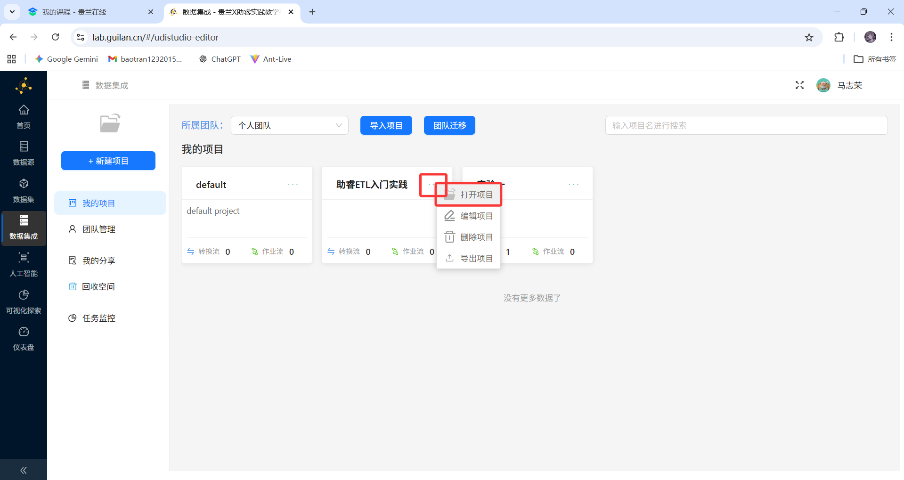Close the 我的课程 browser tab
The width and height of the screenshot is (904, 480).
(x=151, y=12)
